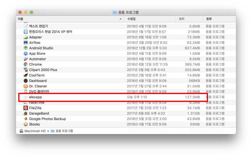The width and height of the screenshot is (252, 157).
Task: Select the Automator robot icon
Action: [26, 59]
